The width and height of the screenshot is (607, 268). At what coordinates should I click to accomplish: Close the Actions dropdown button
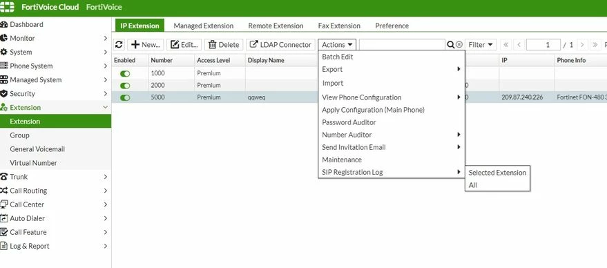pos(337,45)
